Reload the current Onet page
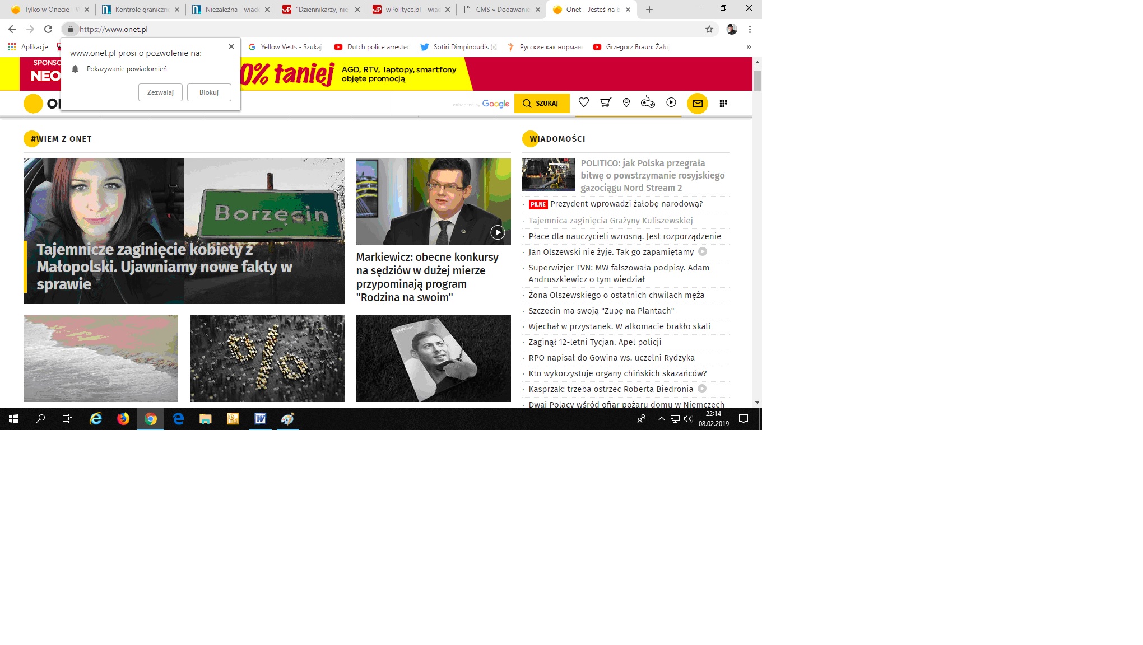The height and width of the screenshot is (645, 1143). tap(48, 29)
